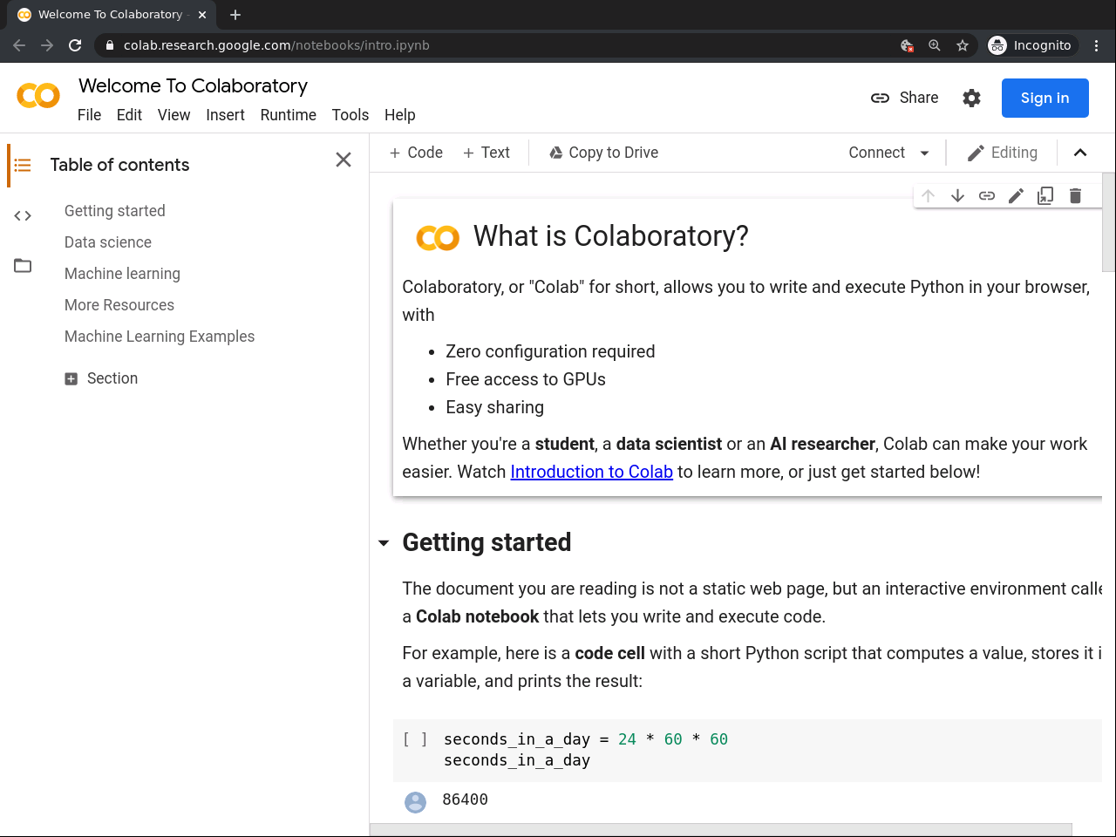
Task: Delete the cell with the trash icon
Action: tap(1075, 196)
